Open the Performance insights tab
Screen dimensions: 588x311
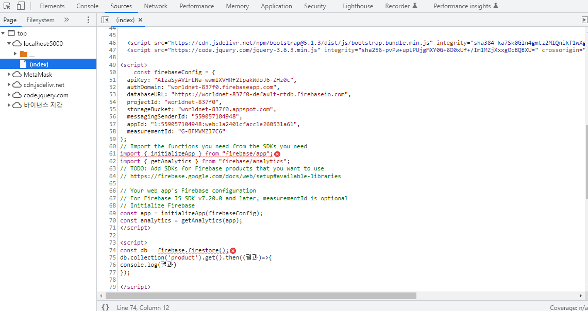[x=466, y=6]
